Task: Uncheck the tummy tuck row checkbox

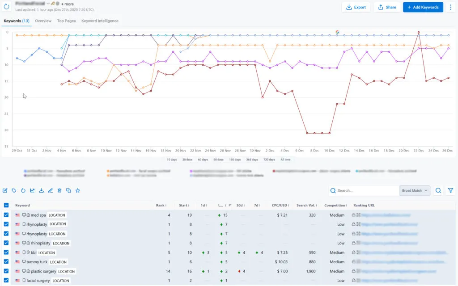Action: pos(6,261)
